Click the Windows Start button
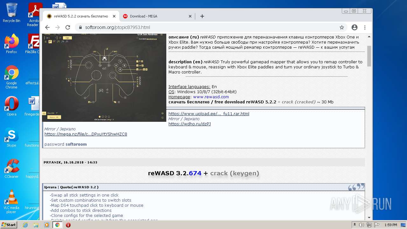407x229 pixels. [9, 225]
